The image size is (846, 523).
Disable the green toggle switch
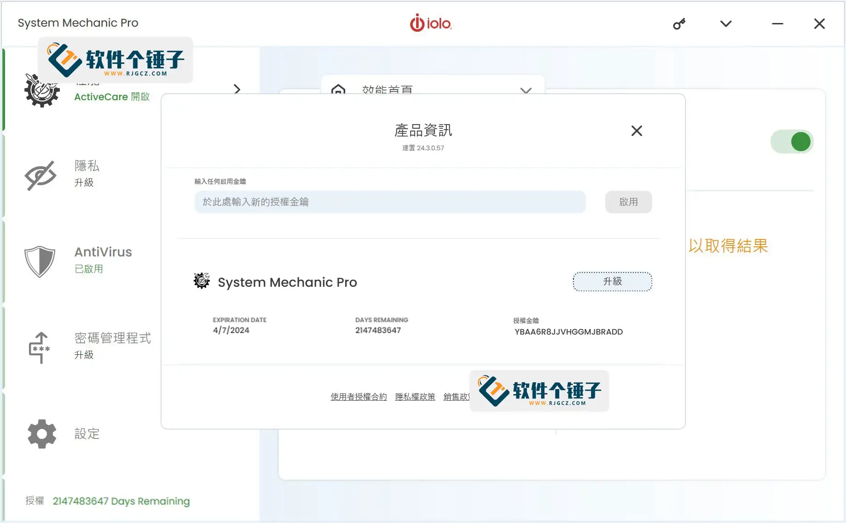tap(791, 142)
